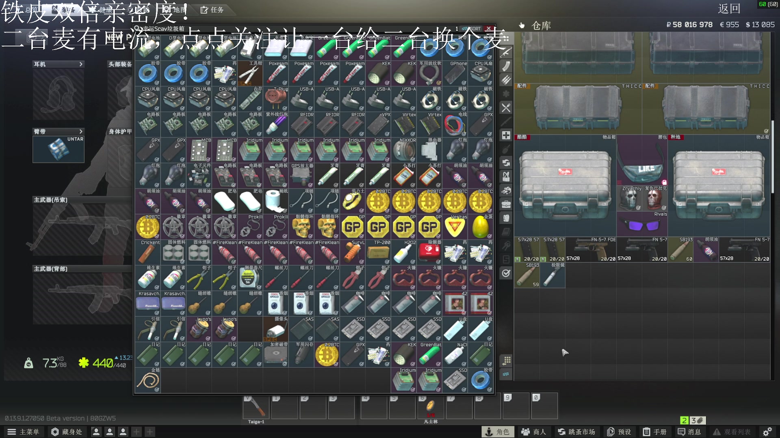Select the Zryachiy mask in stash
This screenshot has width=780, height=438.
[x=630, y=199]
